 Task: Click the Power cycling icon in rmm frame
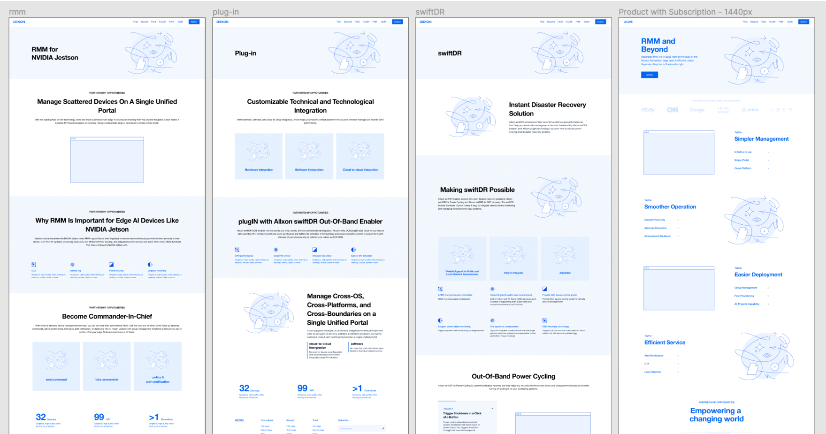[x=111, y=265]
